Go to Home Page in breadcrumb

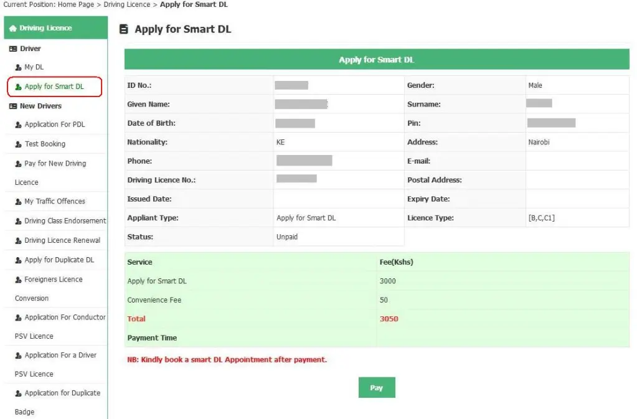coord(76,4)
